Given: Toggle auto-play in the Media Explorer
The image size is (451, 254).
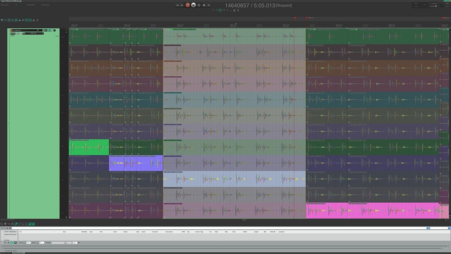Looking at the screenshot, I should 11,243.
